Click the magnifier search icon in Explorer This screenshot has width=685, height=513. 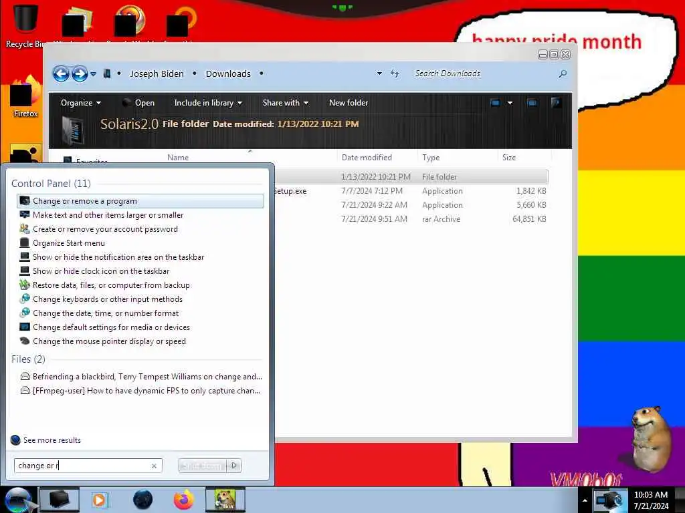click(563, 73)
